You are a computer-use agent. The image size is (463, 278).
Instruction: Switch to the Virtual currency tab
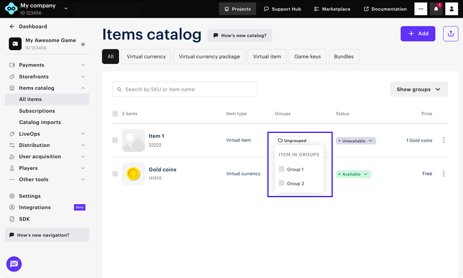click(146, 57)
